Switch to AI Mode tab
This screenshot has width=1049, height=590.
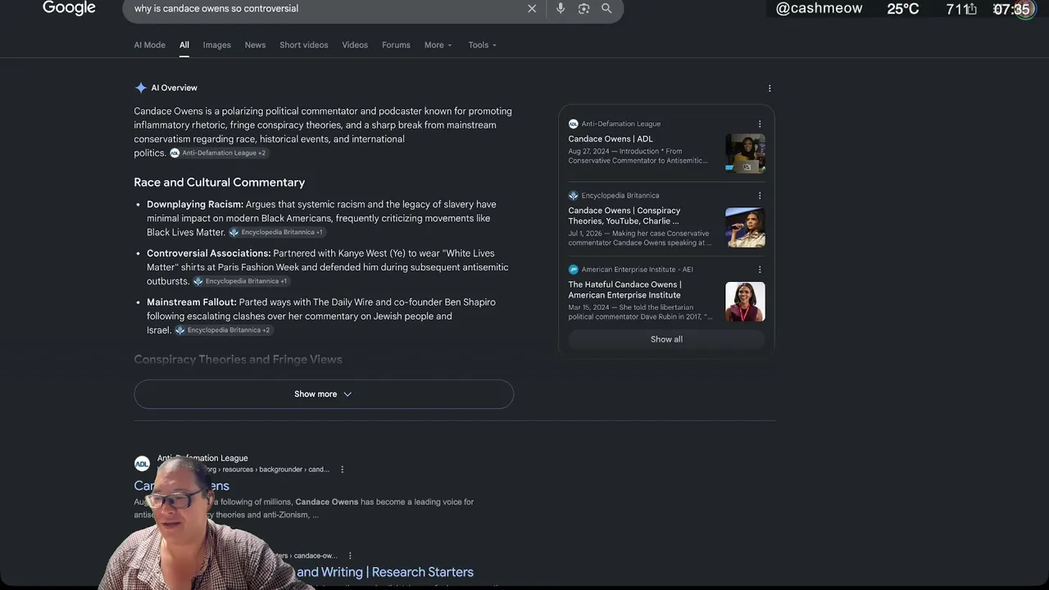coord(149,45)
